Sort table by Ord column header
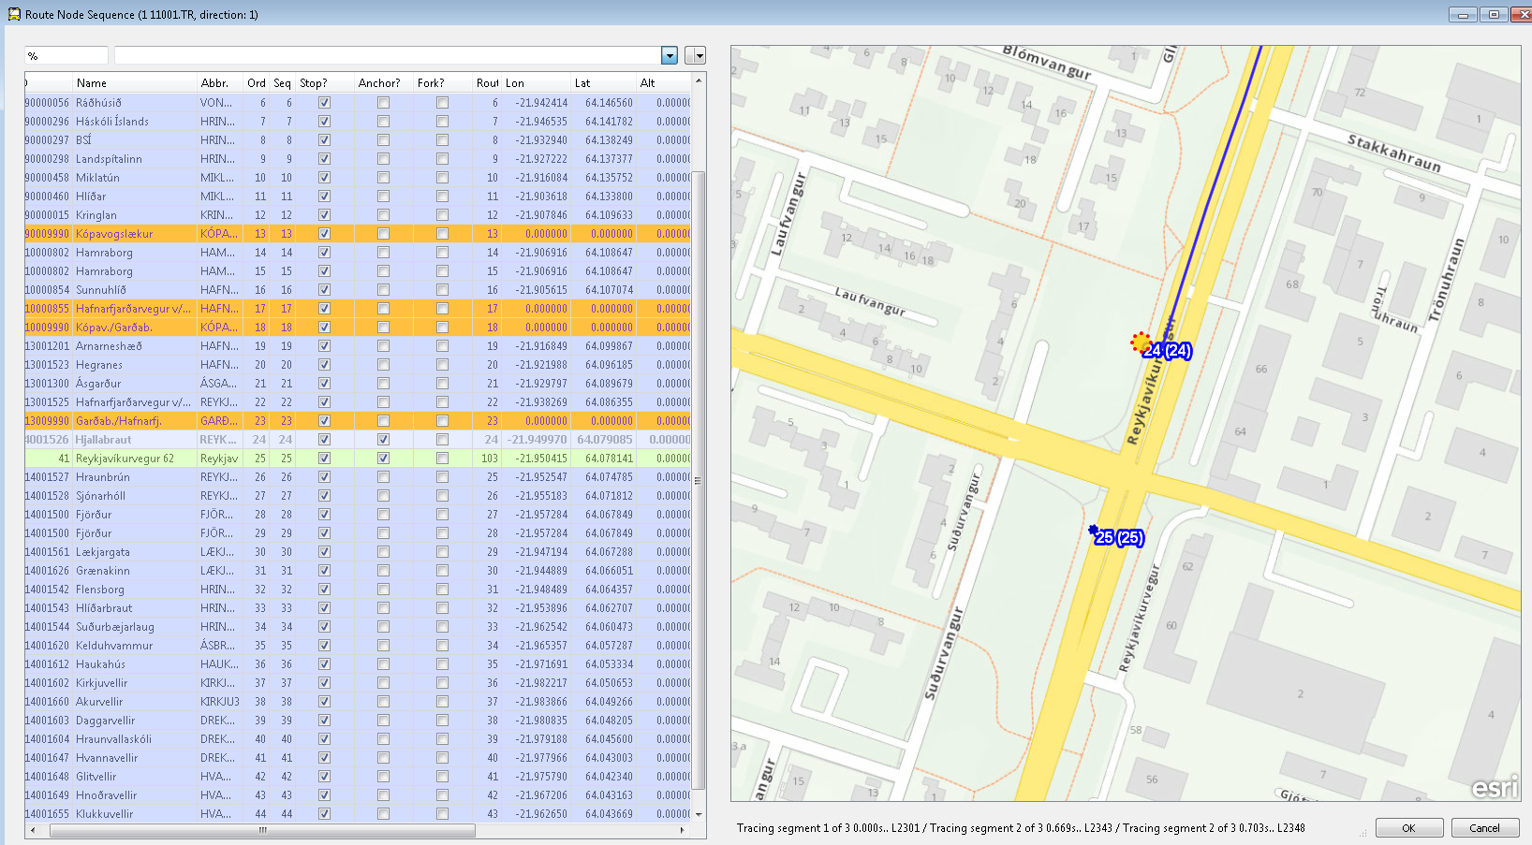Image resolution: width=1532 pixels, height=845 pixels. 257,83
